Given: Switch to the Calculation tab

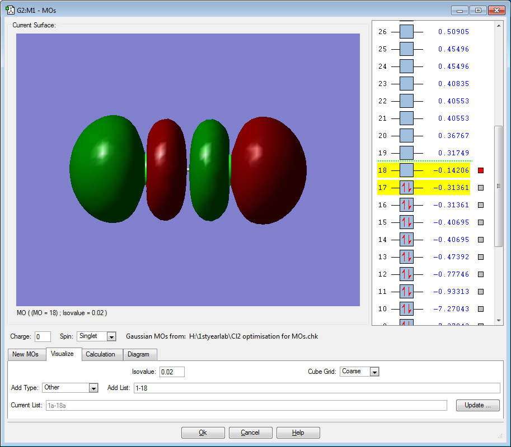Looking at the screenshot, I should coord(101,354).
